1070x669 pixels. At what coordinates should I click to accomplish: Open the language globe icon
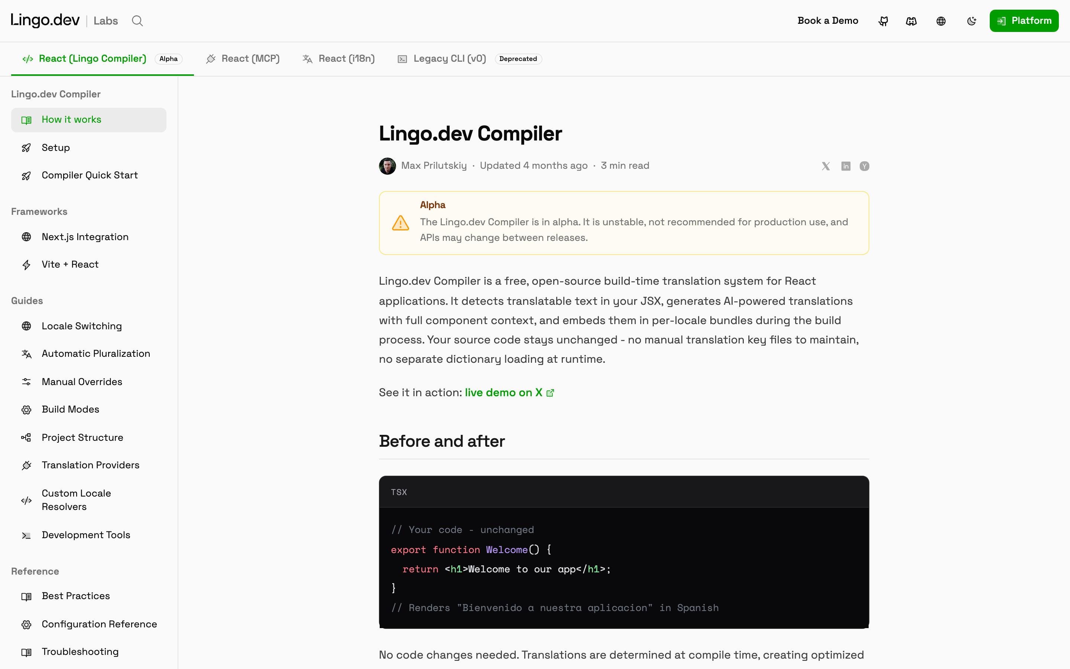[941, 21]
